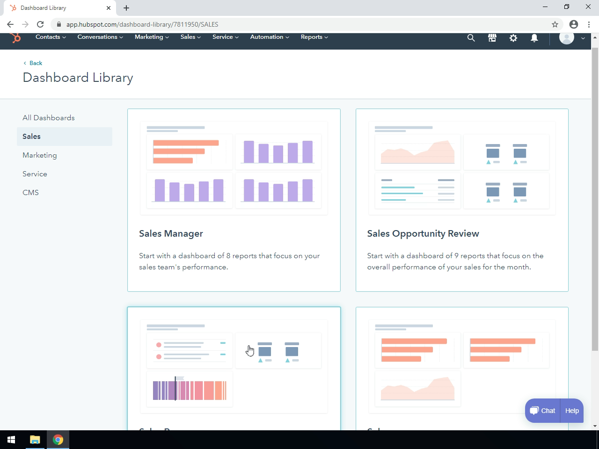The height and width of the screenshot is (449, 599).
Task: Click the scrollbar down arrow
Action: (x=595, y=426)
